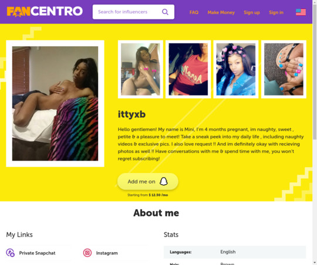Image resolution: width=317 pixels, height=265 pixels.
Task: Open the denim jacket selfie thumbnail
Action: pos(236,69)
